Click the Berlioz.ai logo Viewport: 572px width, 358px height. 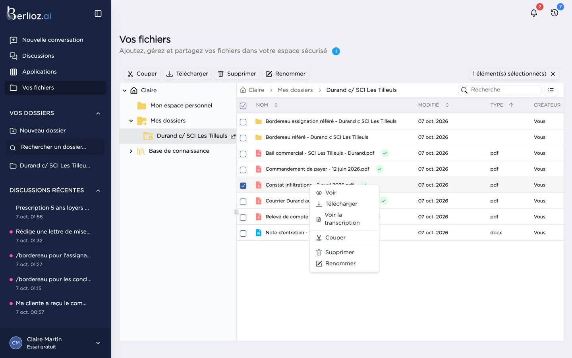[29, 14]
